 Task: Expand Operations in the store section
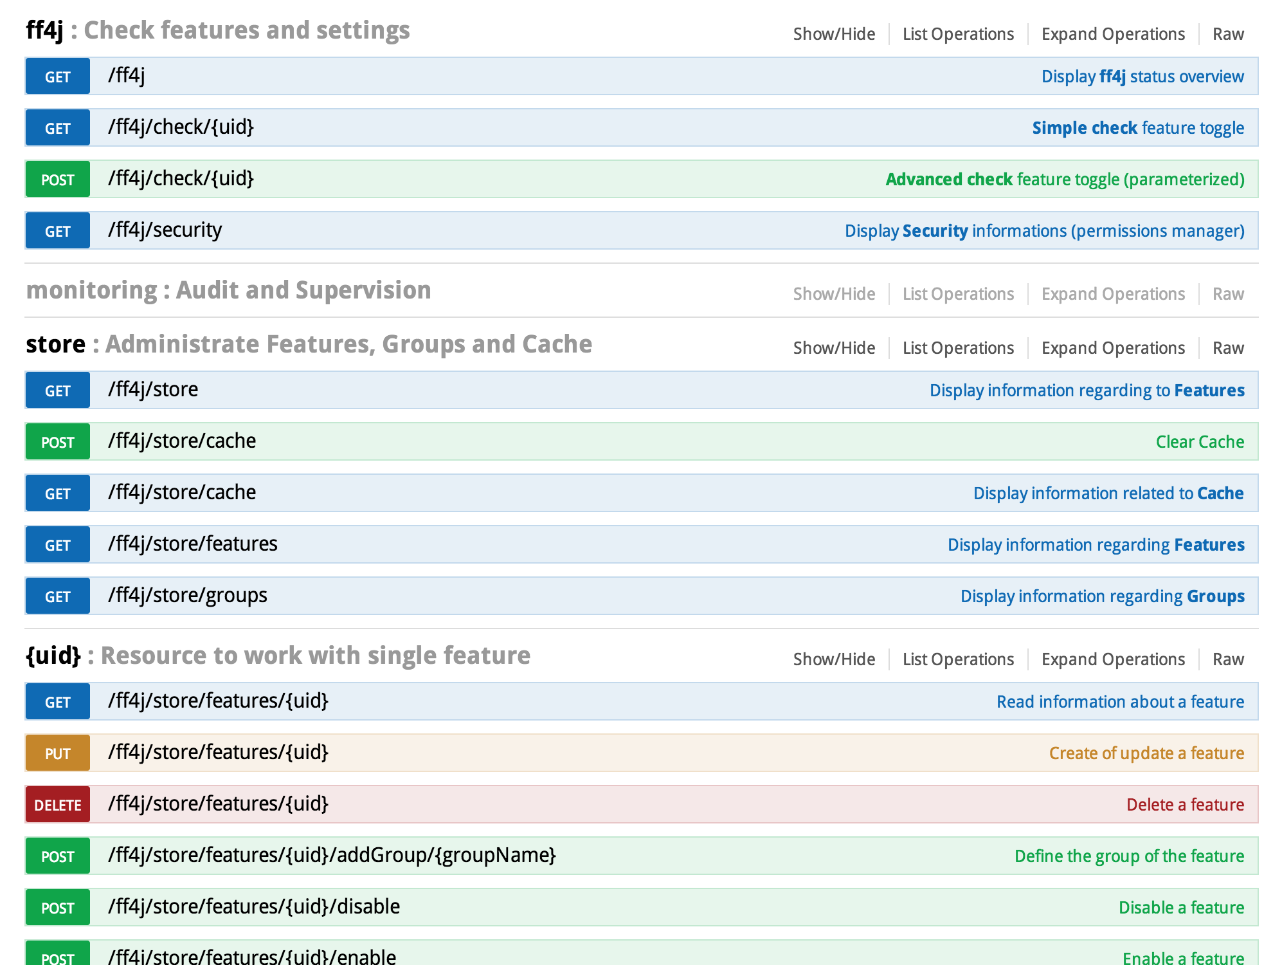tap(1112, 348)
